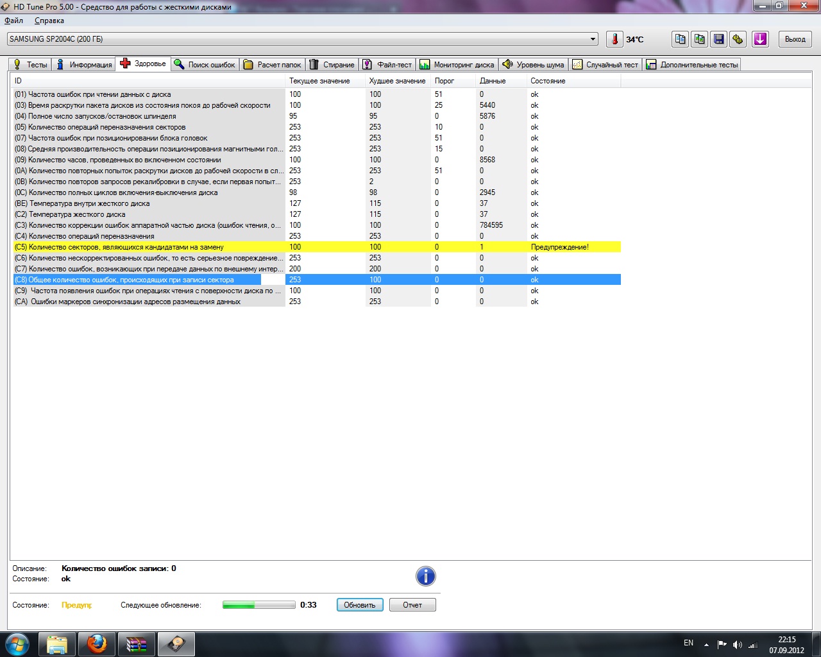Screen dimensions: 821x657
Task: Open the Поиск ошибок tab
Action: pos(205,65)
